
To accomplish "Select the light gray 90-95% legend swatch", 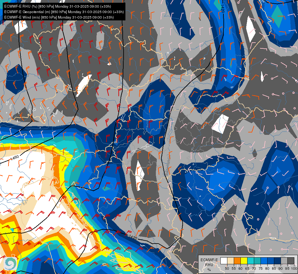I will click(284, 261).
